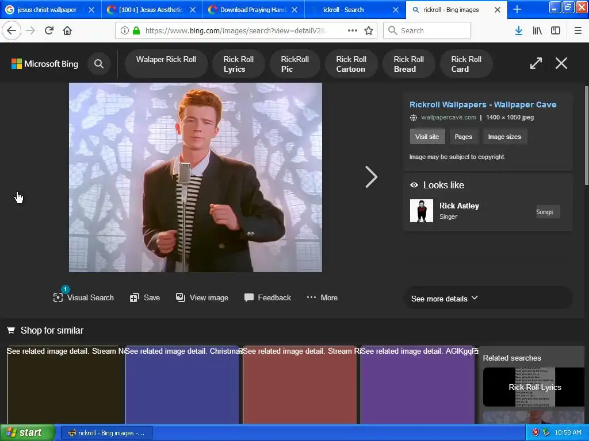Screen dimensions: 589x441
Task: Click the Shop for similar heading
Action: click(52, 330)
